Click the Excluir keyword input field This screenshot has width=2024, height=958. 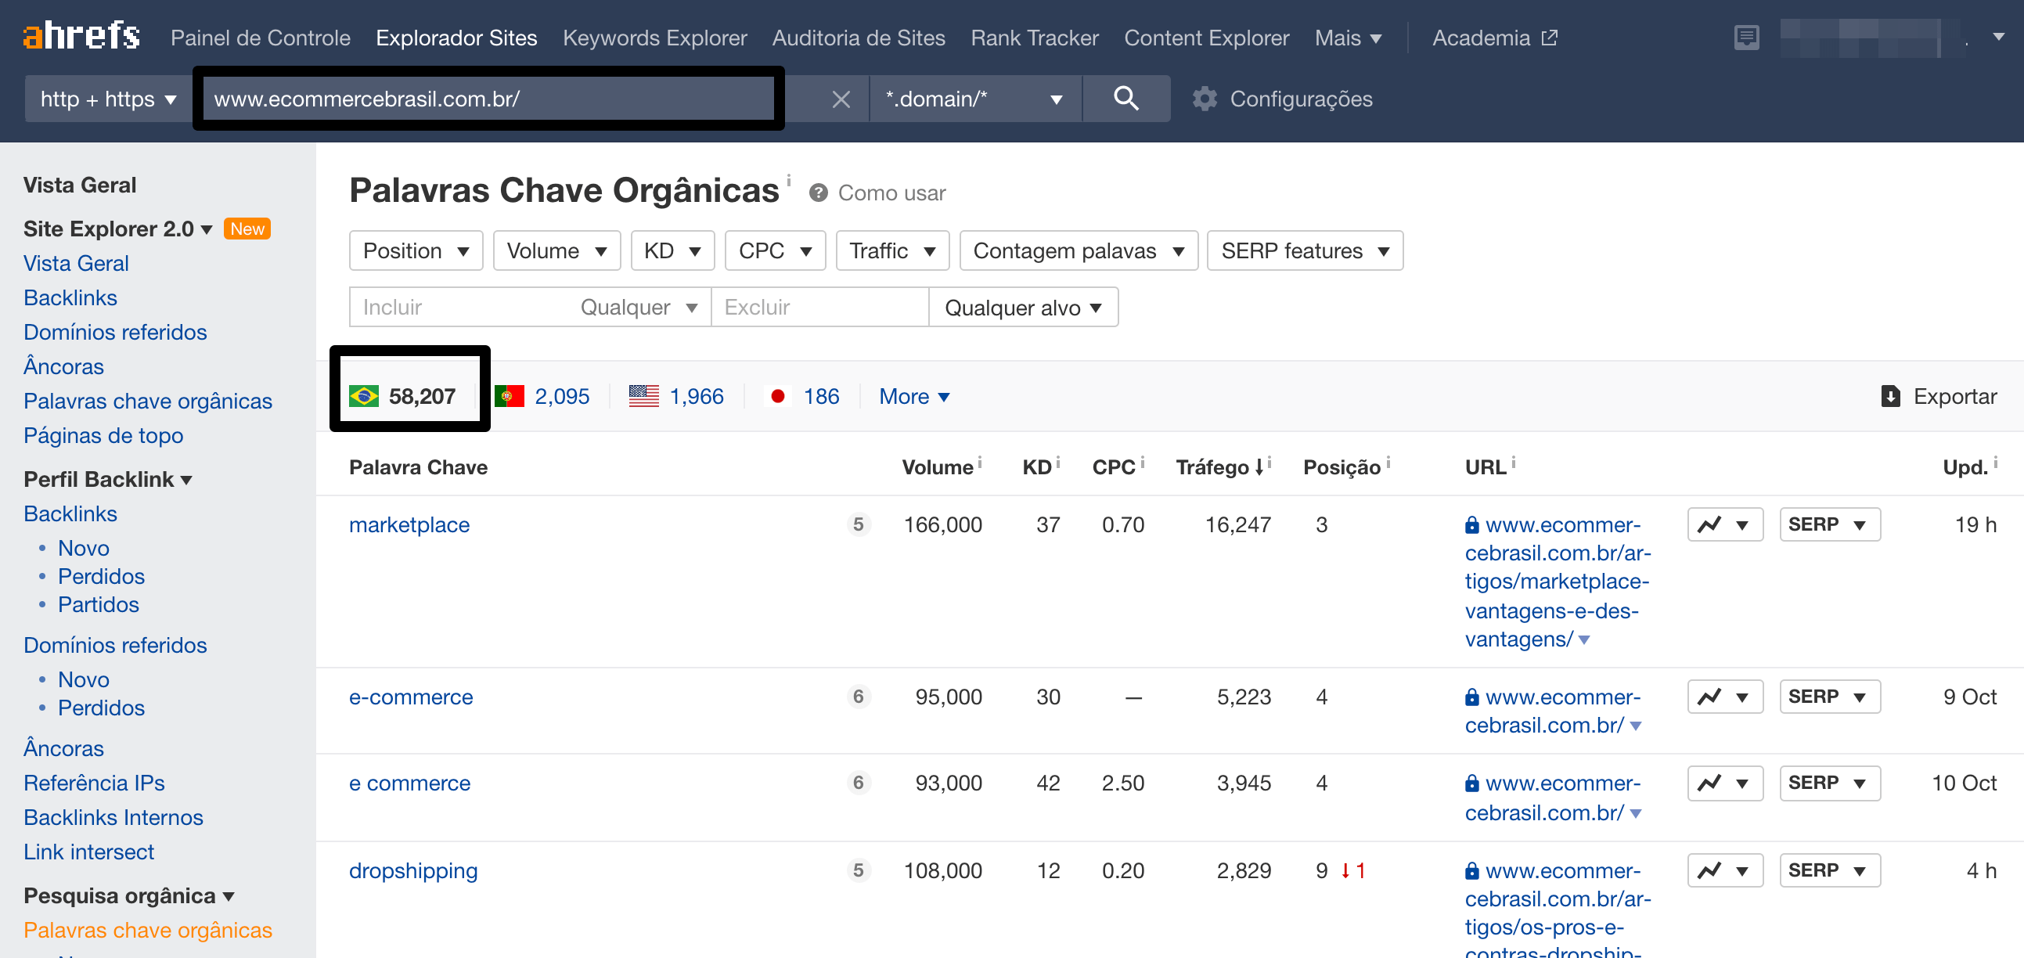[819, 307]
